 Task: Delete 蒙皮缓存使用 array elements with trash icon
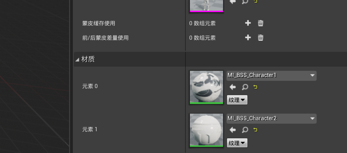(260, 23)
